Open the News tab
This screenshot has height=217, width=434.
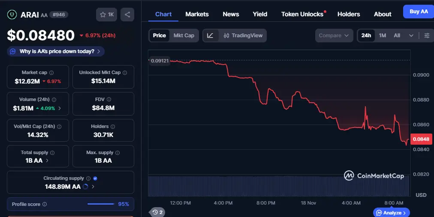[x=231, y=15]
